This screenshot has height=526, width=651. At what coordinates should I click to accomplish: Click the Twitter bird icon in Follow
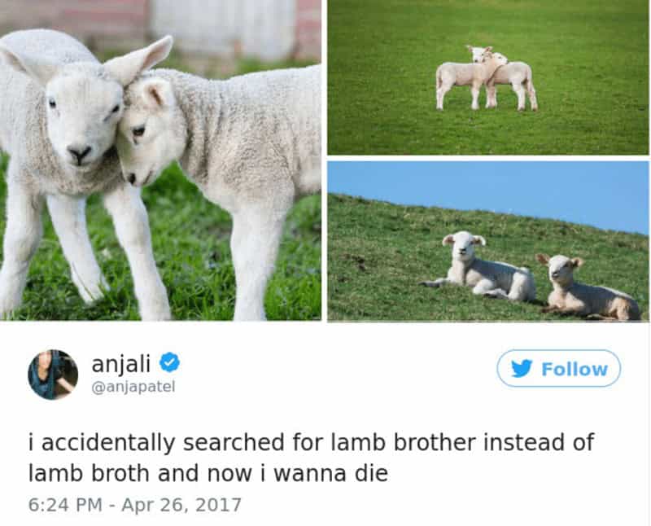[x=522, y=369]
